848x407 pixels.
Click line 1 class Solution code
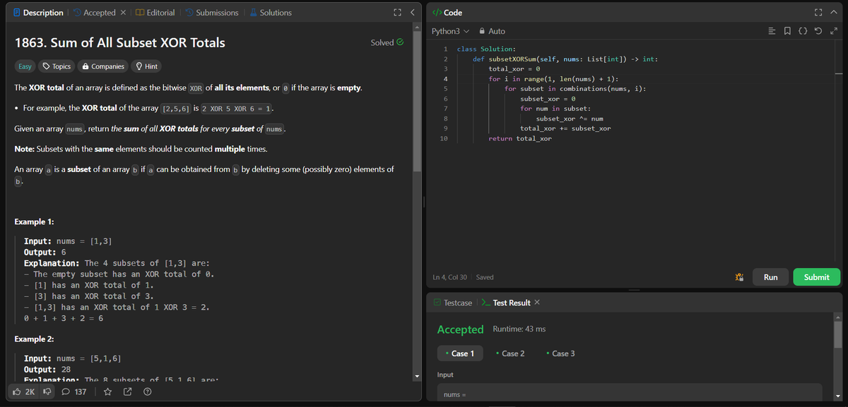tap(486, 49)
